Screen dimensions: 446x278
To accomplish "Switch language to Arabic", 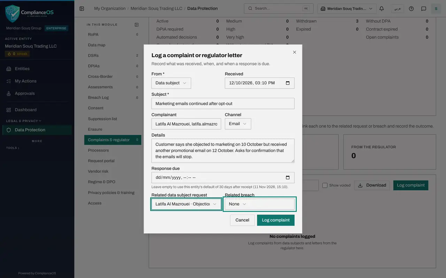I will pos(397,9).
